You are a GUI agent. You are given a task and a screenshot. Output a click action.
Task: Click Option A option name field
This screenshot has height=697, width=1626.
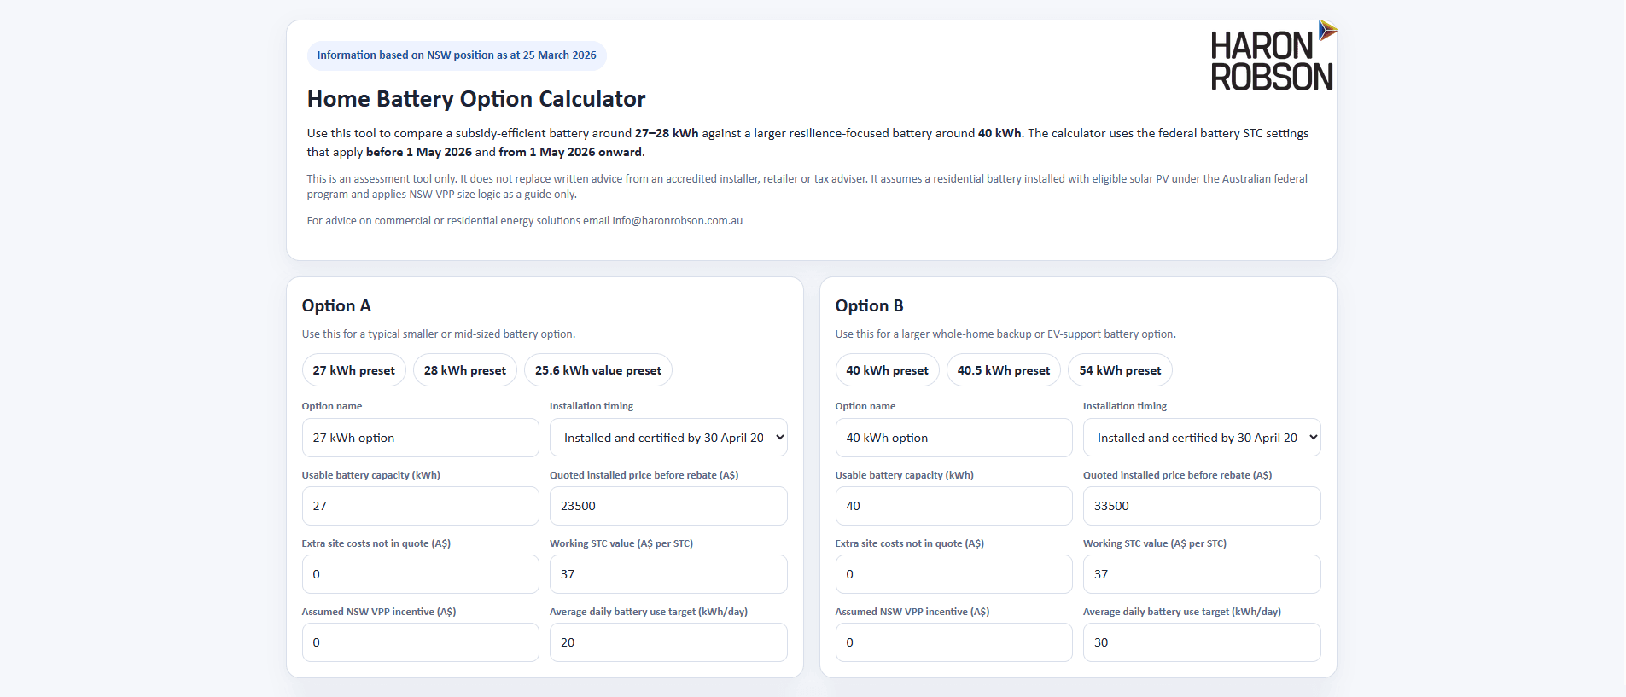(420, 438)
